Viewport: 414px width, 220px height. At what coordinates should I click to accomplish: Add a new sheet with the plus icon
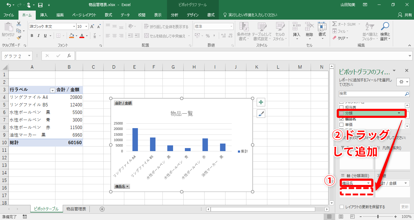tap(102, 209)
